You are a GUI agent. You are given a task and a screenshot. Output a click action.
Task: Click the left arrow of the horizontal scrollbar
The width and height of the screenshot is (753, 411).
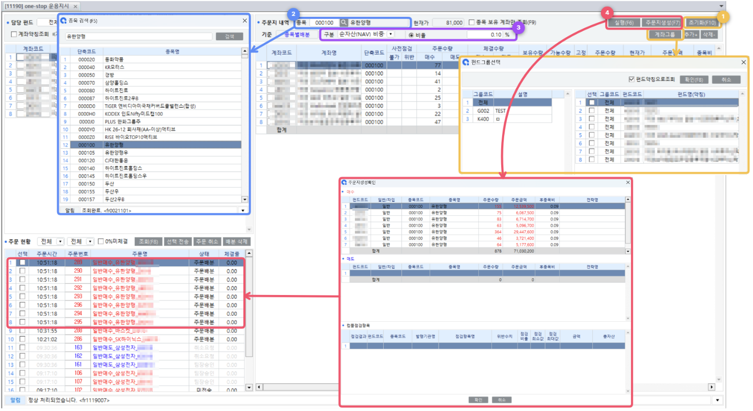[259, 387]
